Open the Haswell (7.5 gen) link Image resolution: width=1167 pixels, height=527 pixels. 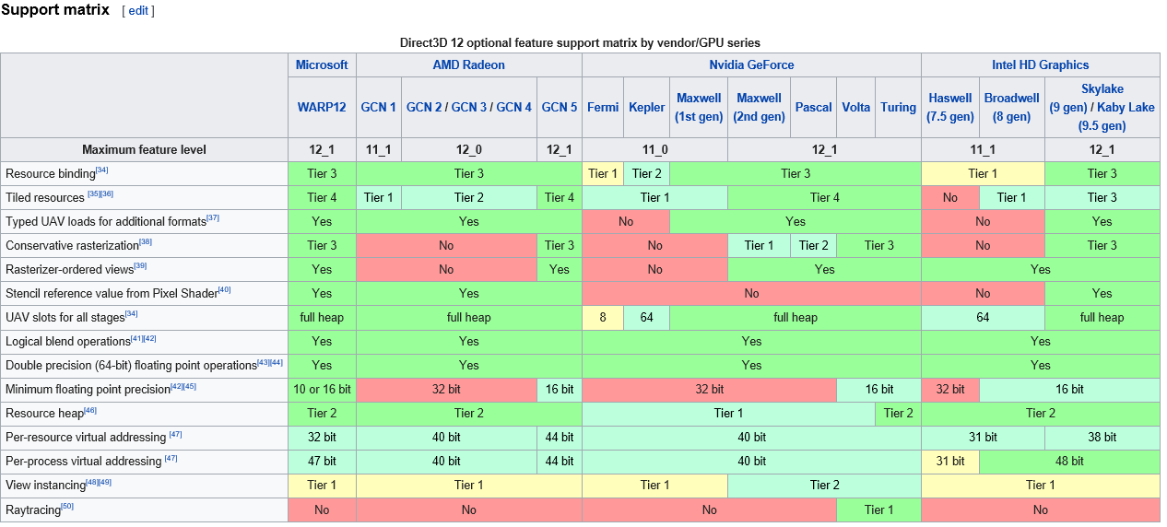tap(950, 107)
